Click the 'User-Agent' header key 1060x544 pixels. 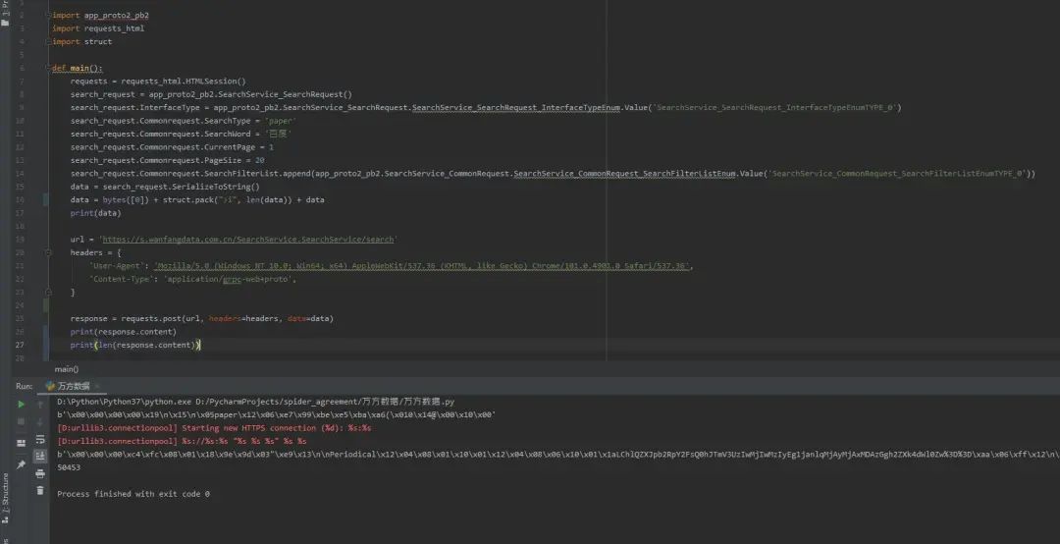click(x=117, y=266)
